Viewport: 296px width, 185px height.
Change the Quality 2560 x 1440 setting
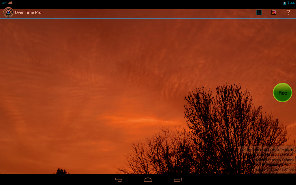point(267,150)
